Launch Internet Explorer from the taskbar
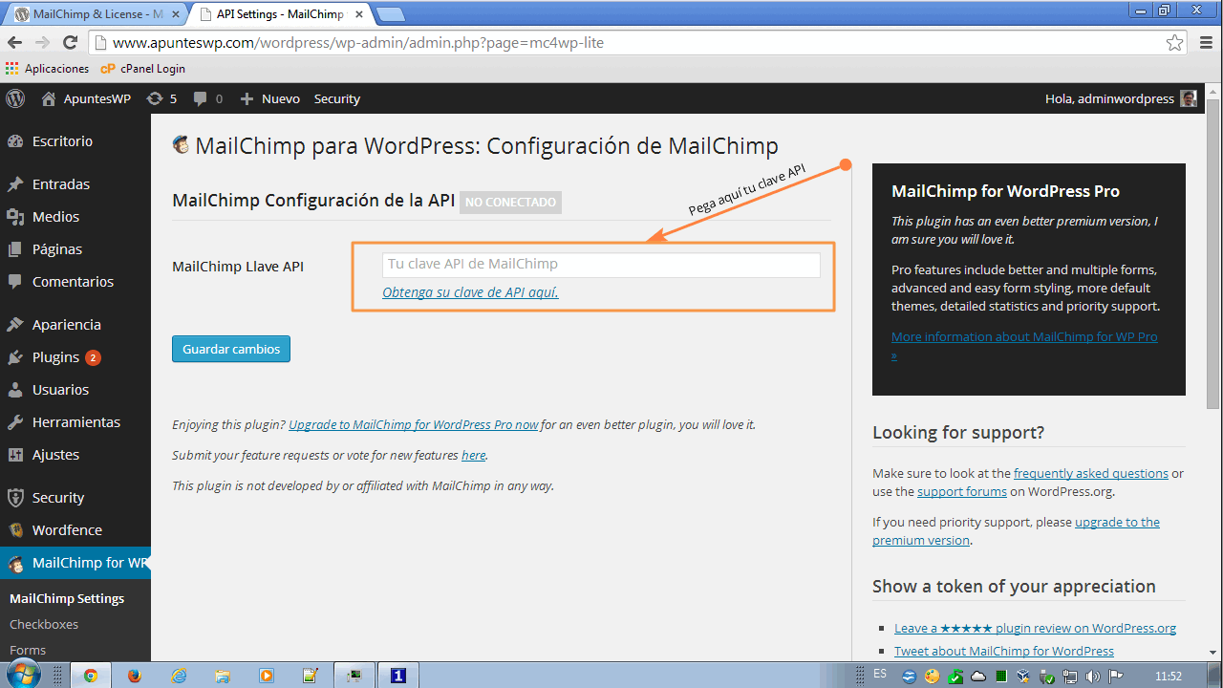 tap(179, 675)
